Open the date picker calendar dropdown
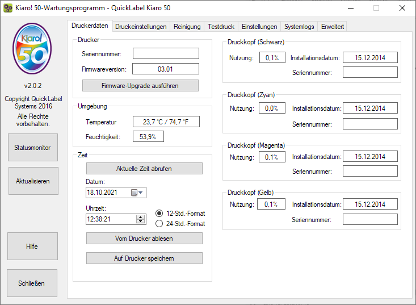The image size is (416, 305). coord(137,193)
